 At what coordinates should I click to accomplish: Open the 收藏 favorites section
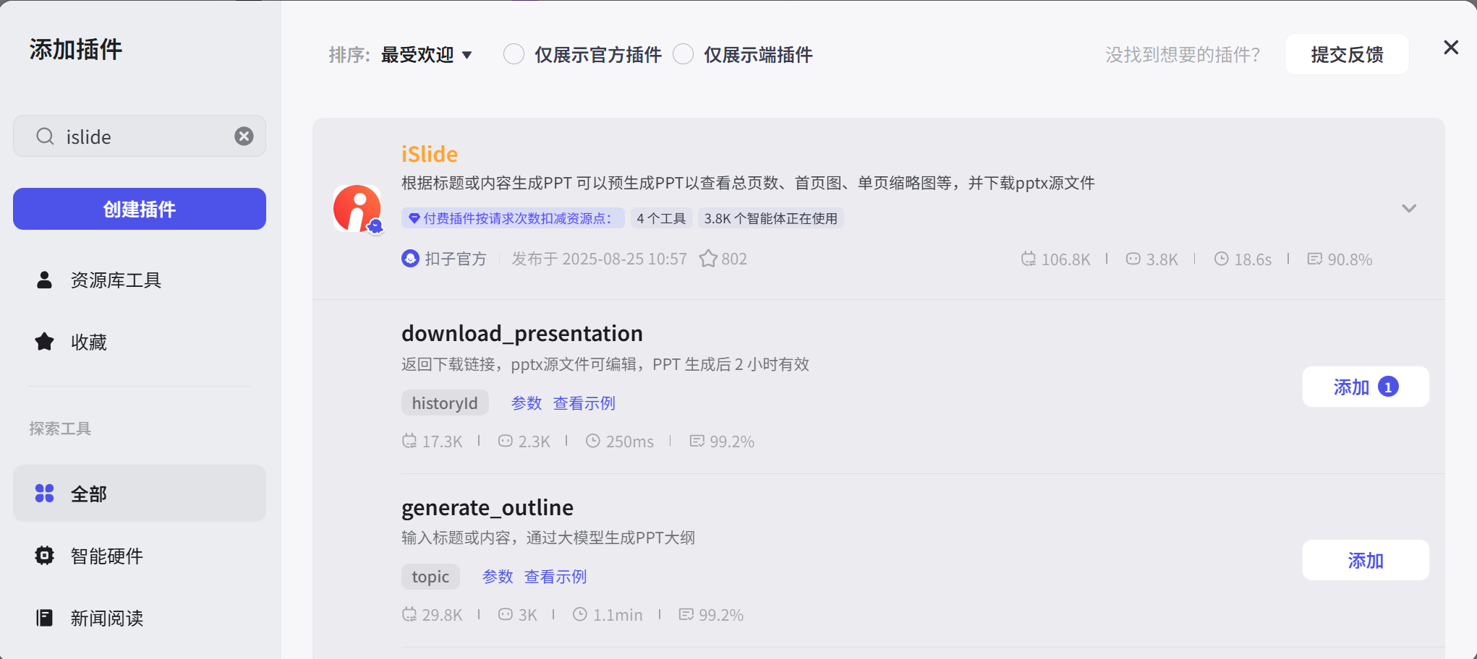coord(88,343)
